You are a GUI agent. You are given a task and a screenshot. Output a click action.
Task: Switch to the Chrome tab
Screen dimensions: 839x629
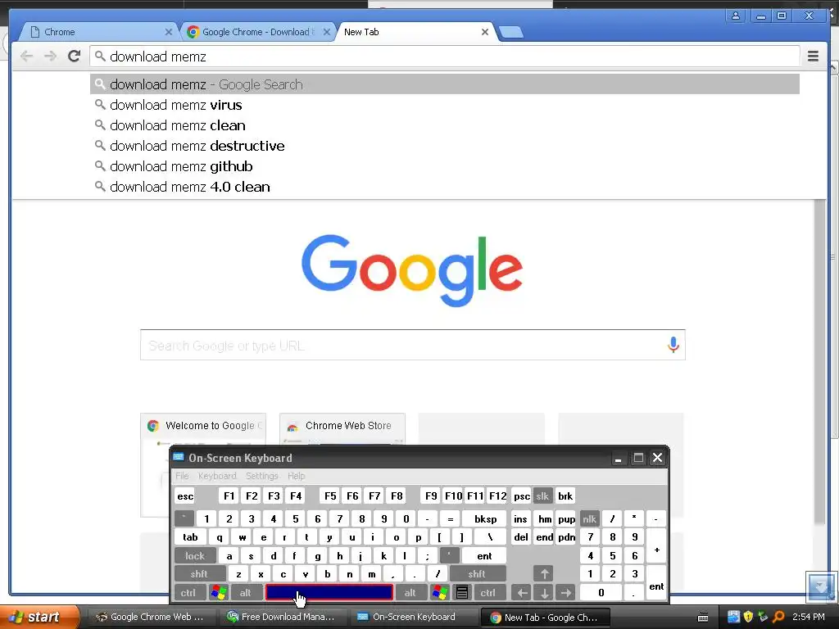[x=97, y=32]
